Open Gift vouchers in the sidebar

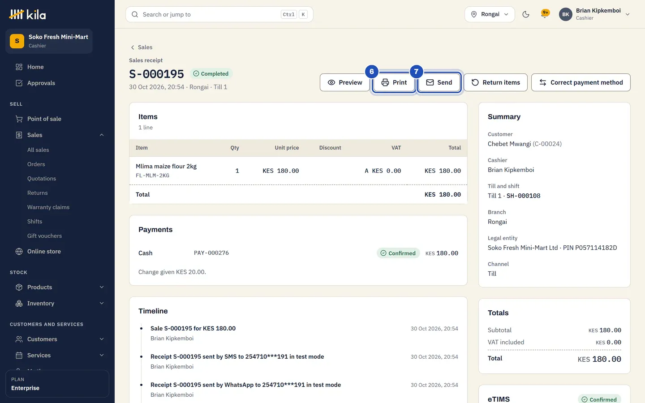point(44,236)
